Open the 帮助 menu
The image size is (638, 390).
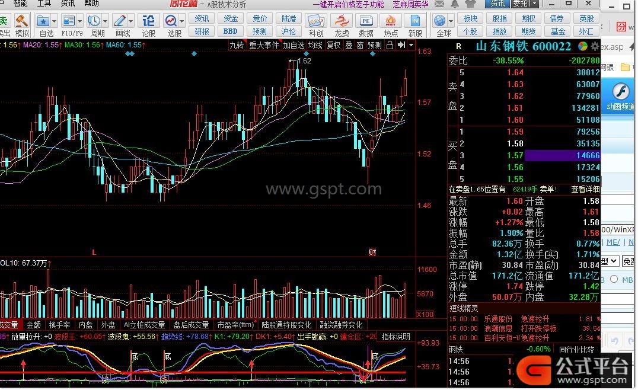(x=91, y=4)
